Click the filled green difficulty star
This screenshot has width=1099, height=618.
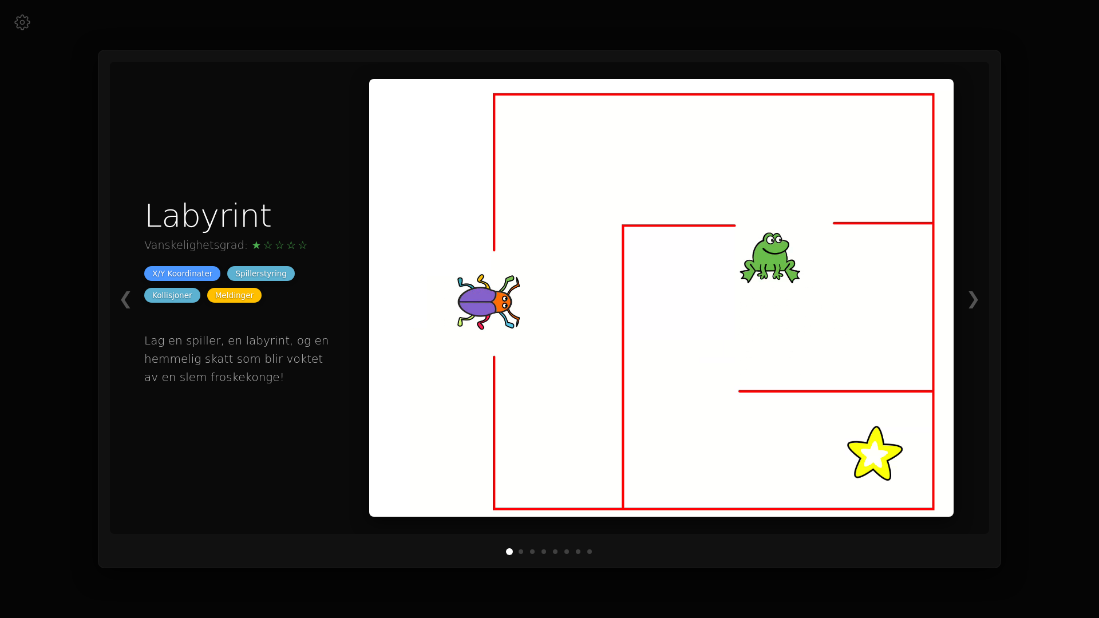(256, 245)
